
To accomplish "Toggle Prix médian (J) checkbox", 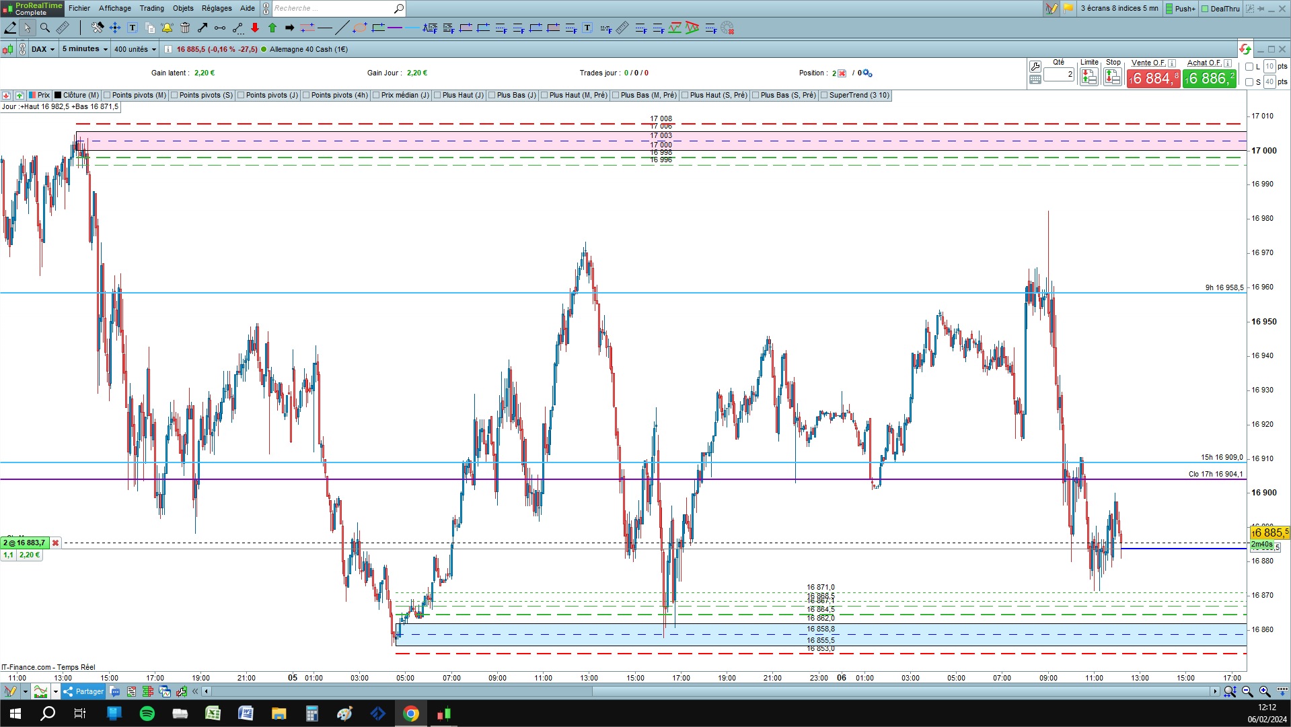I will coord(377,96).
